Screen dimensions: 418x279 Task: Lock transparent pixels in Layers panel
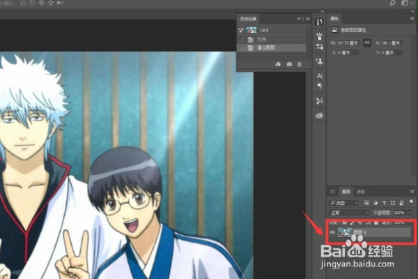pos(344,223)
